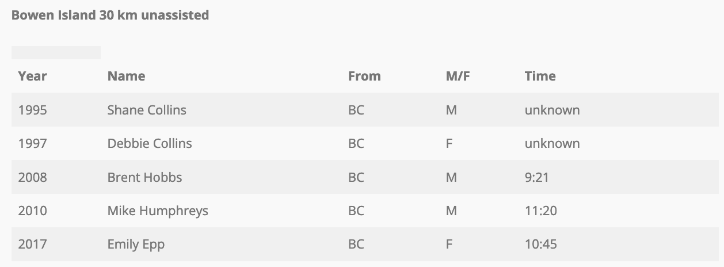Click the 11:20 time value
The width and height of the screenshot is (724, 267).
(540, 211)
